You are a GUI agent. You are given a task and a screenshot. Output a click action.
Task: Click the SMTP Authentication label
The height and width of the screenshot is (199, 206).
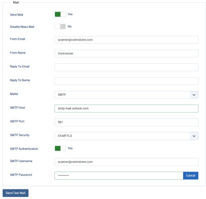24,149
